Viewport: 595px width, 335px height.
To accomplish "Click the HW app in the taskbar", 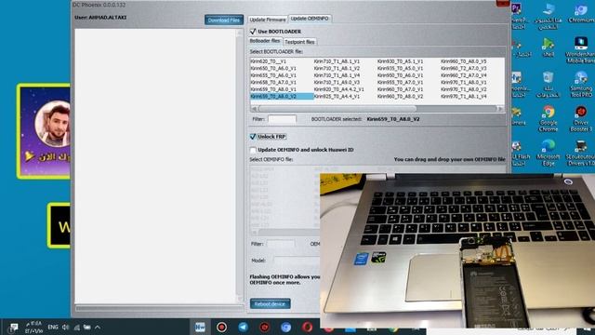I will pyautogui.click(x=200, y=327).
